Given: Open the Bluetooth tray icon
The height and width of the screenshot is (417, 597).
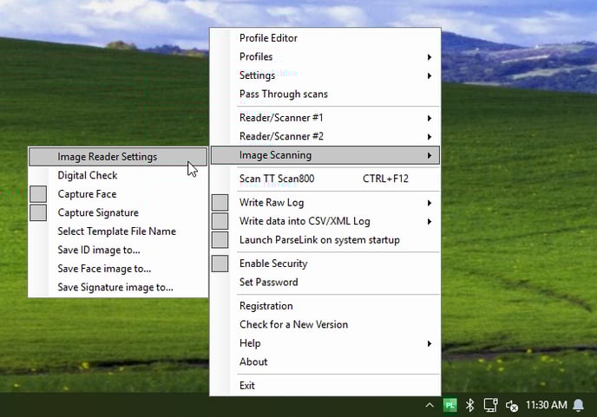Looking at the screenshot, I should [x=469, y=405].
